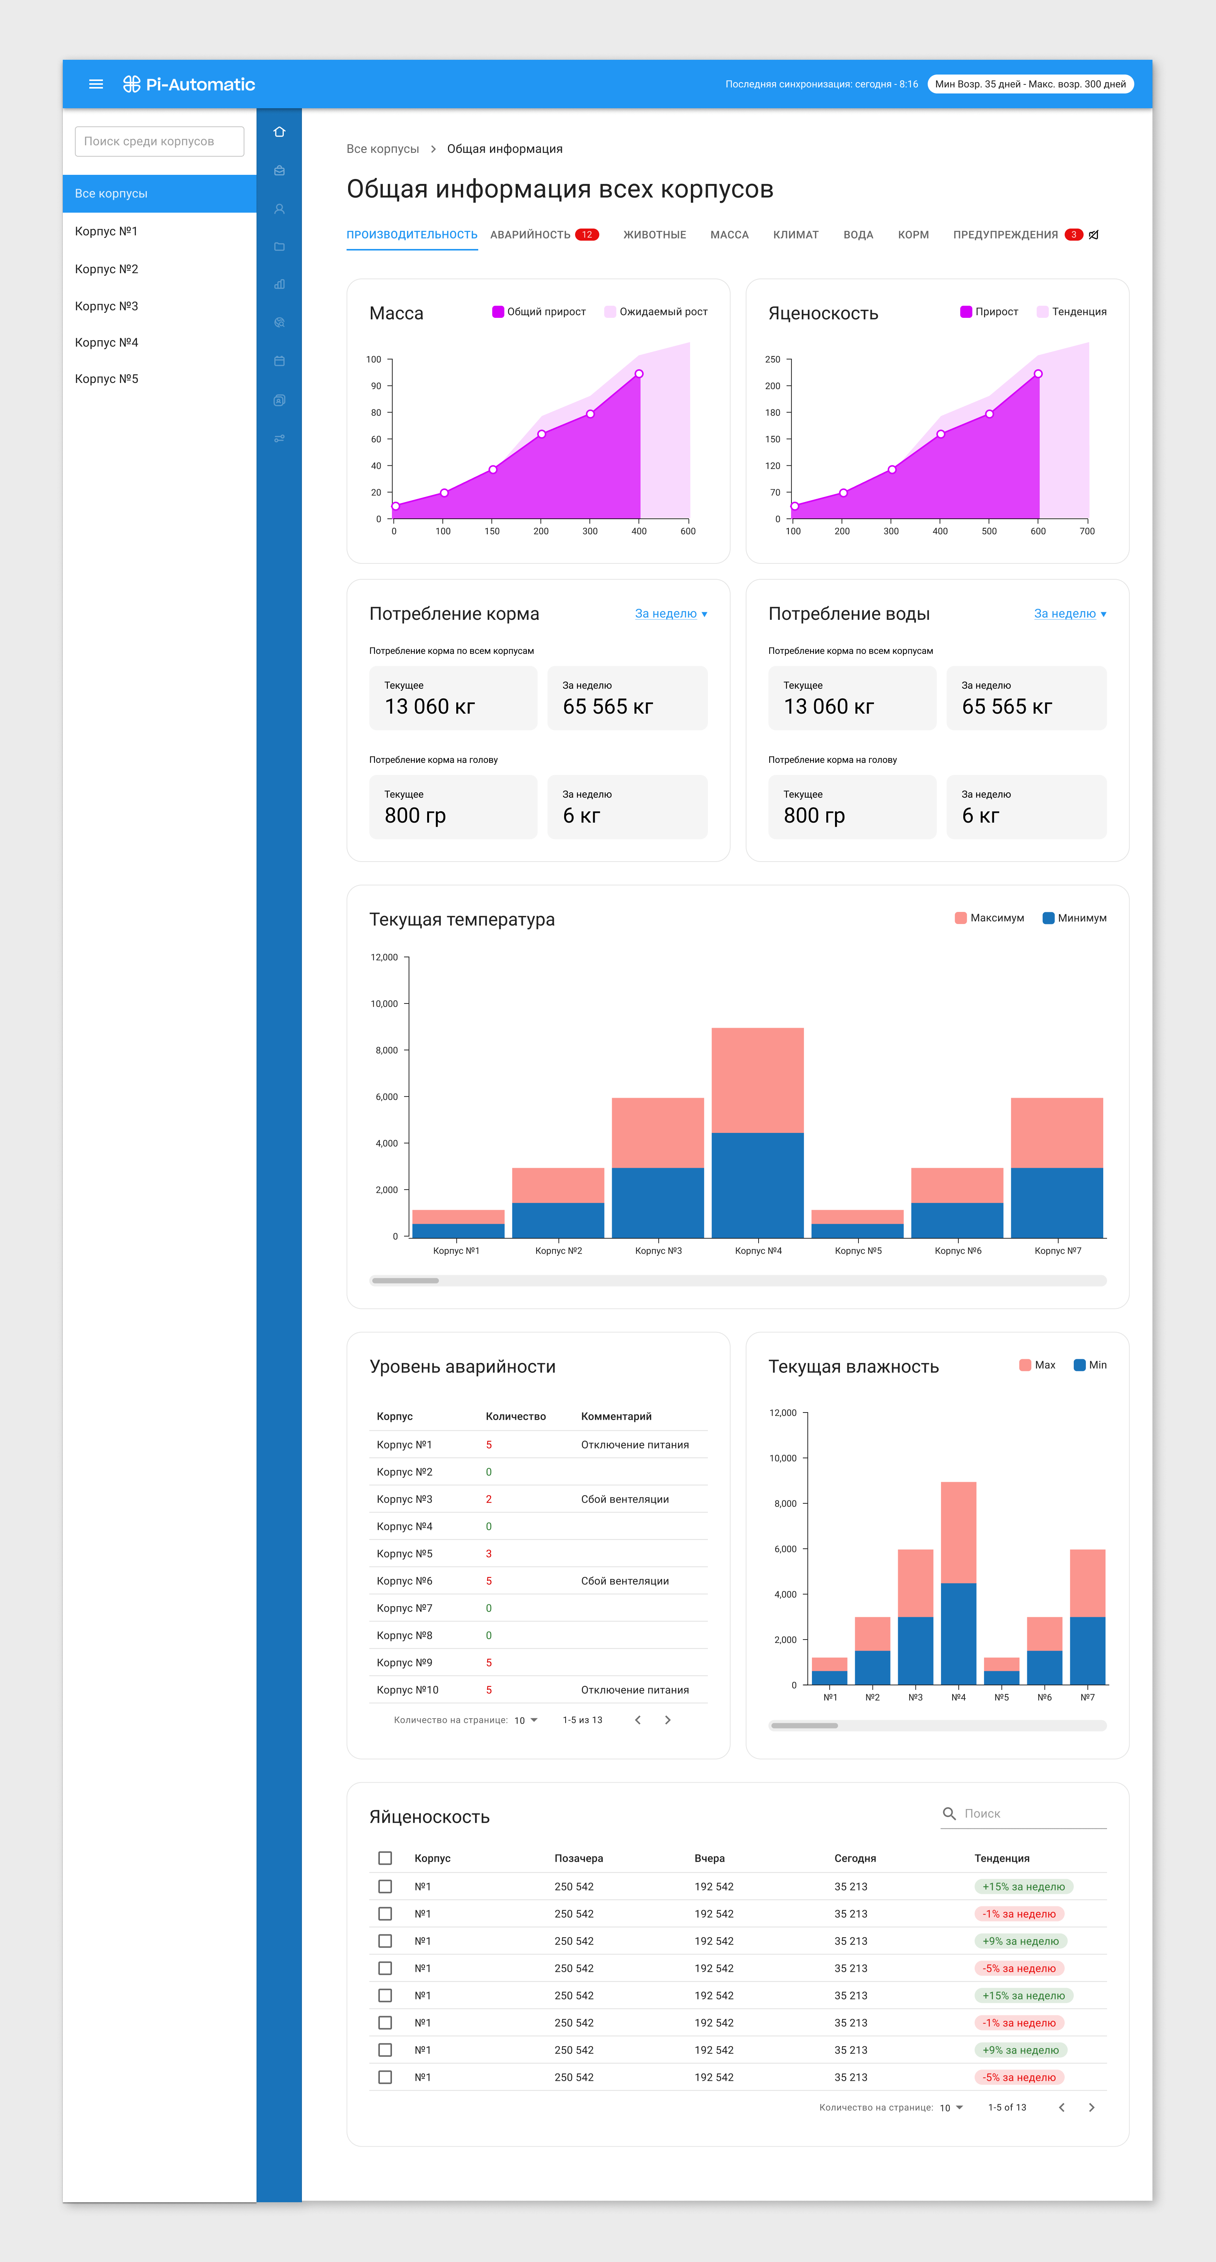
Task: Click Все корпусы breadcrumb link
Action: pos(383,149)
